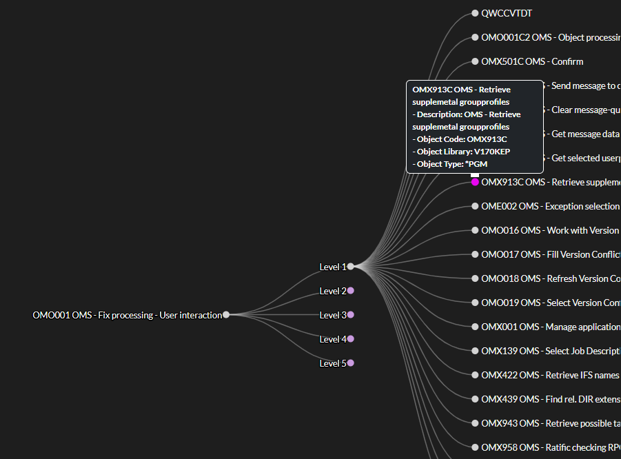Screen dimensions: 621x459
Task: Expand the Level 5 purple node
Action: point(350,363)
